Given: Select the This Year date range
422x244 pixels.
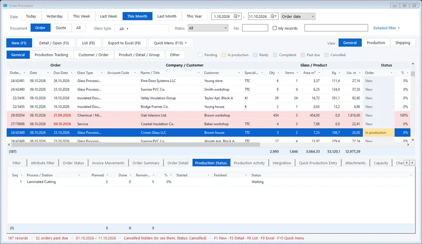Looking at the screenshot, I should [194, 16].
